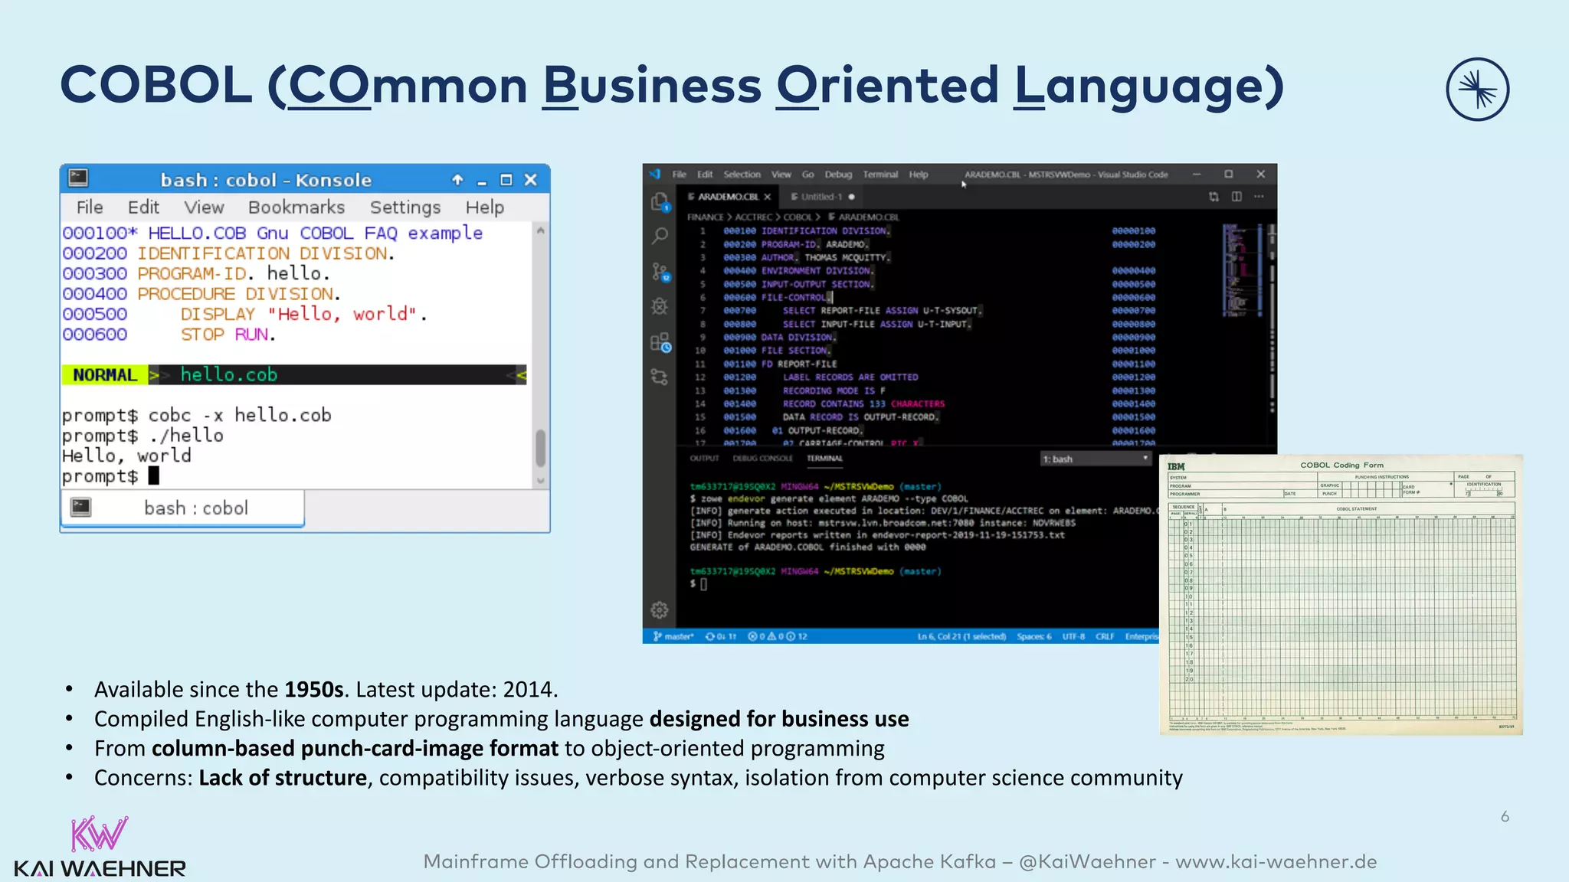Open Bookmarks menu in Konsole
The width and height of the screenshot is (1569, 882).
(x=296, y=207)
